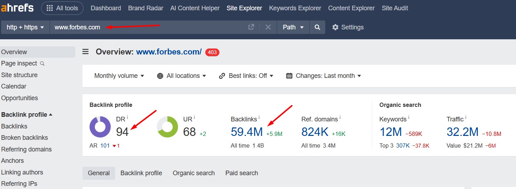516x189 pixels.
Task: Open the www.forbes.com/ overview link
Action: [169, 52]
